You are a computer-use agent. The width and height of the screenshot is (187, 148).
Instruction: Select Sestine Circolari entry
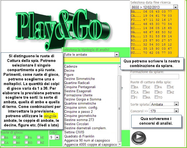coord(77,124)
